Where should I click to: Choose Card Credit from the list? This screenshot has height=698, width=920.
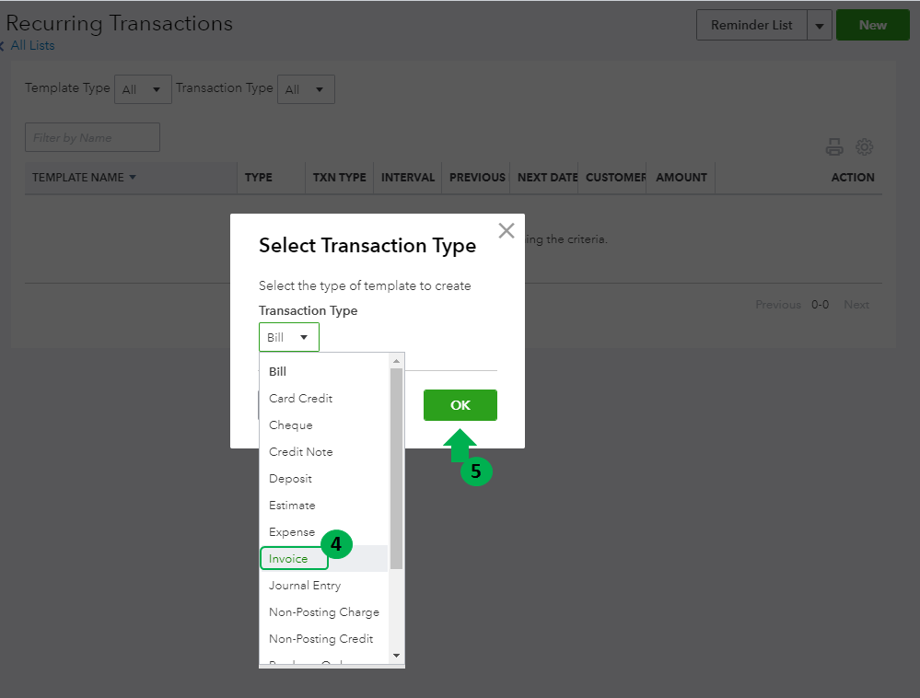(x=301, y=399)
